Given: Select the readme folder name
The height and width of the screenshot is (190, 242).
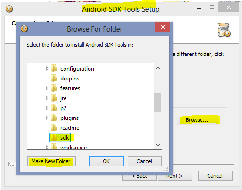Looking at the screenshot, I should tap(70, 128).
